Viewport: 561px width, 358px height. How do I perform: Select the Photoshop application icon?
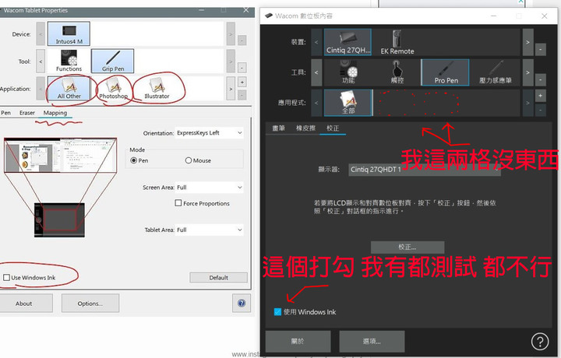(x=113, y=88)
